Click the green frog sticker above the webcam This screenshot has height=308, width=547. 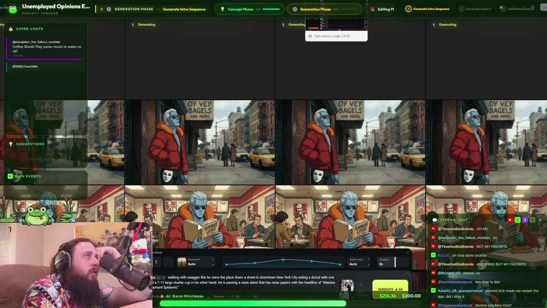pos(37,215)
